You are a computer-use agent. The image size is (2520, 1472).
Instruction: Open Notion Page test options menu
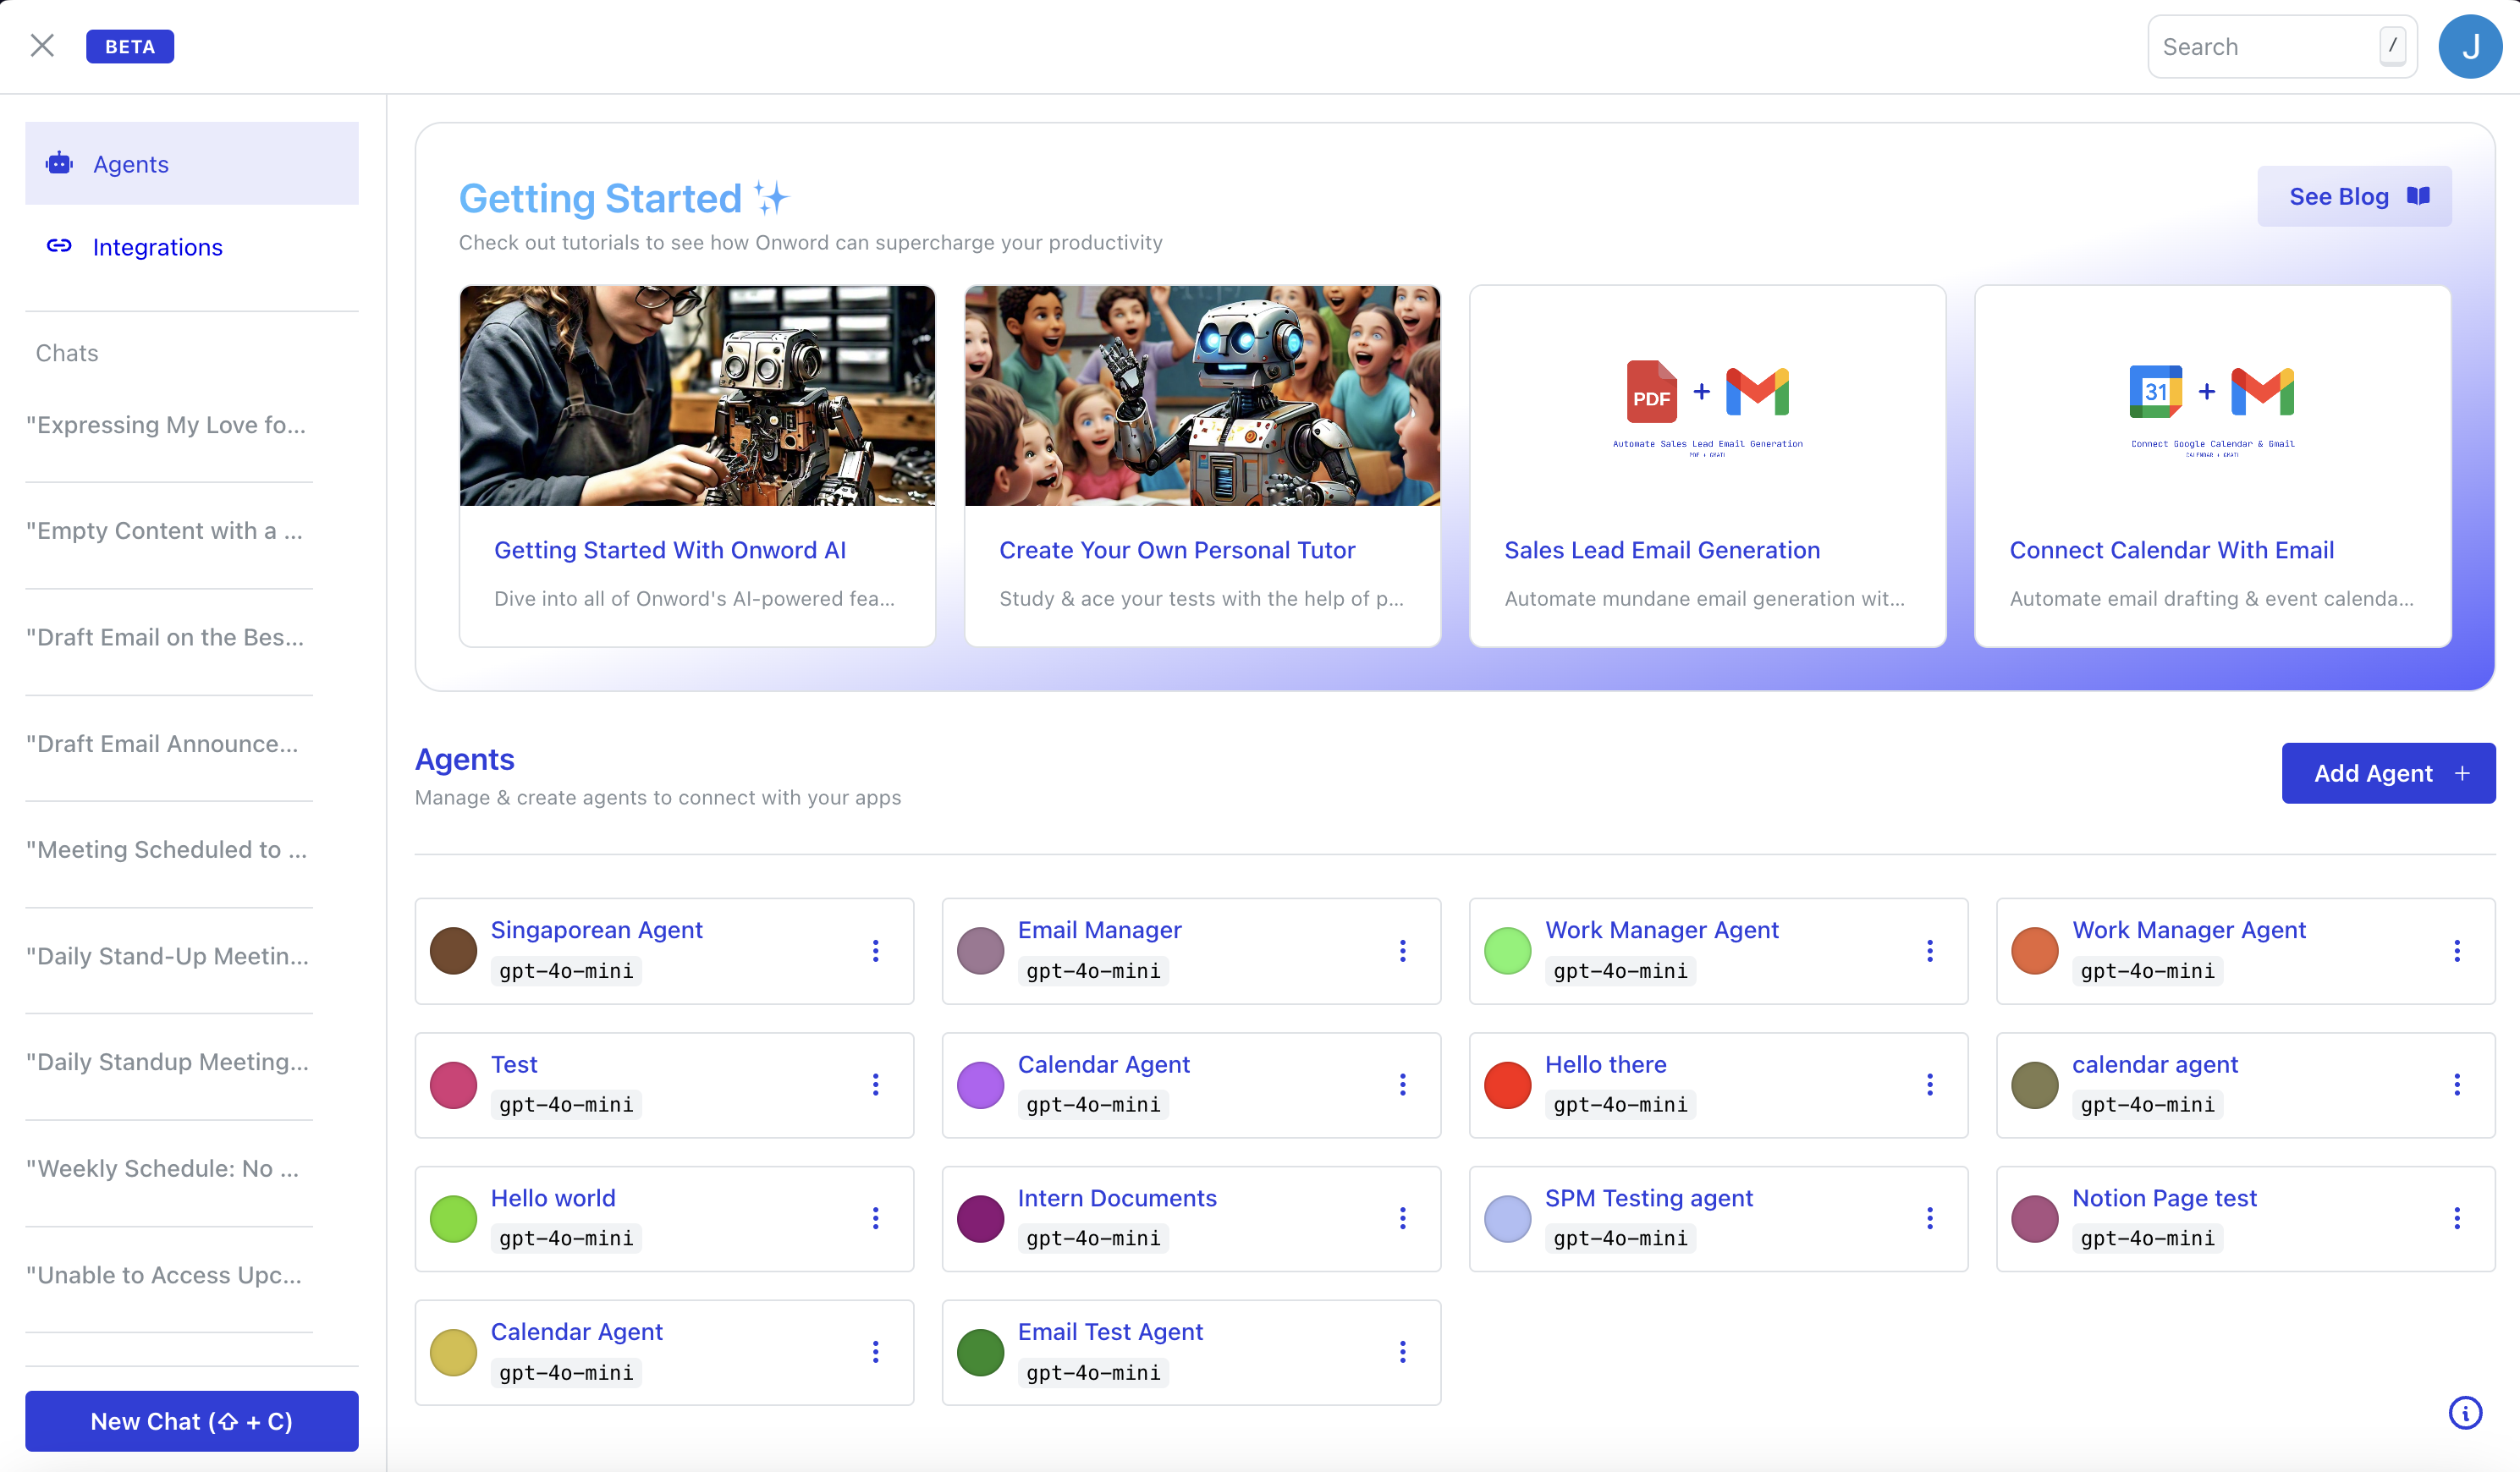[2456, 1218]
